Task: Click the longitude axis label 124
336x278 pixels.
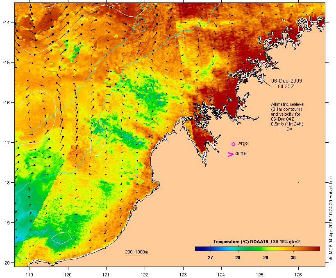Action: coord(221,274)
